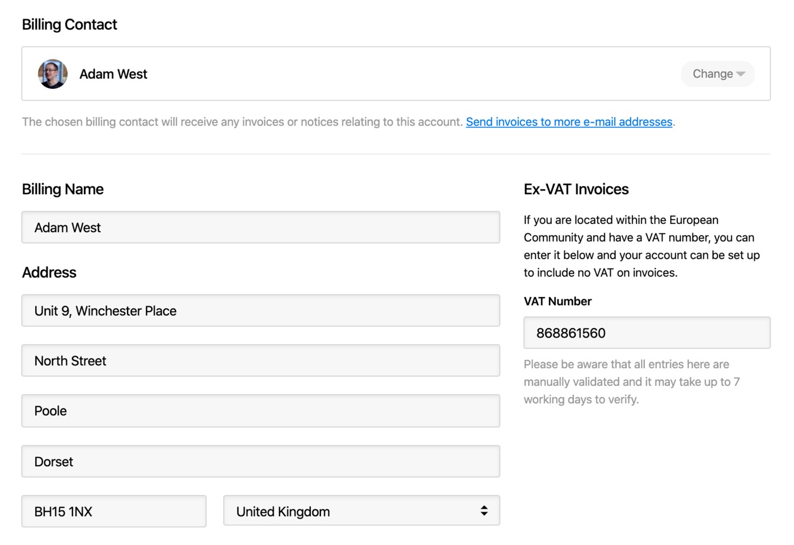The height and width of the screenshot is (545, 794).
Task: Click the Address section heading
Action: (x=49, y=272)
